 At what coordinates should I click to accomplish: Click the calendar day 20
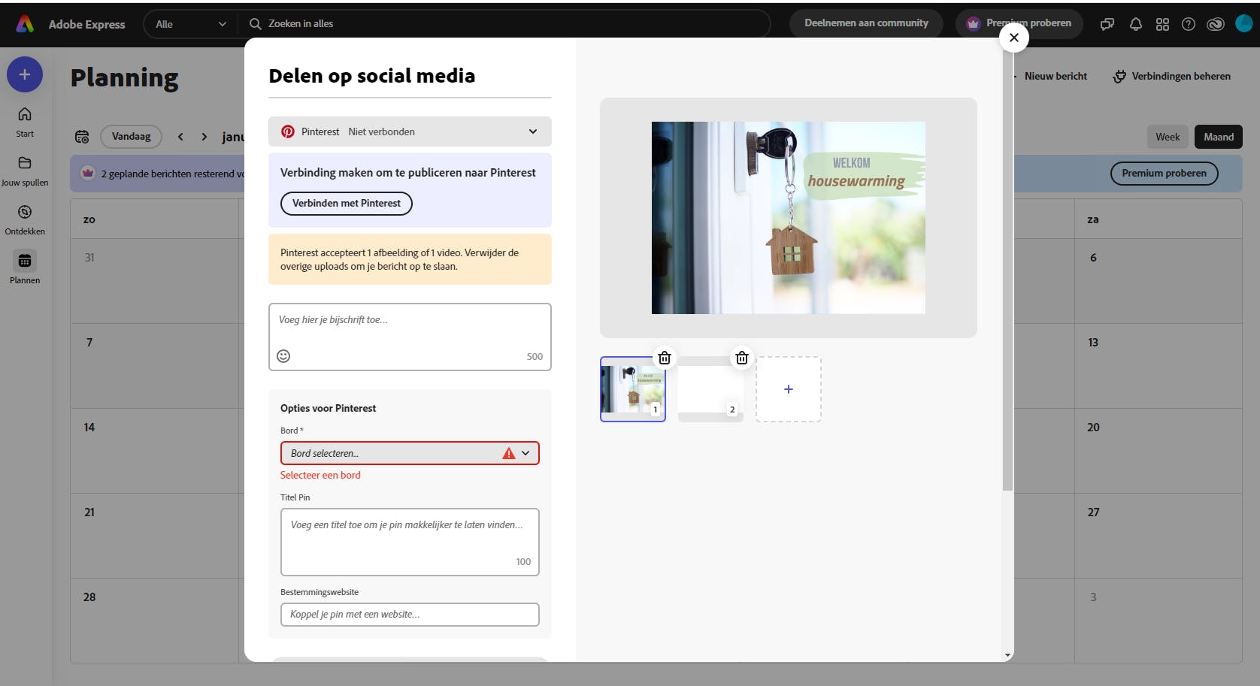(x=1093, y=428)
